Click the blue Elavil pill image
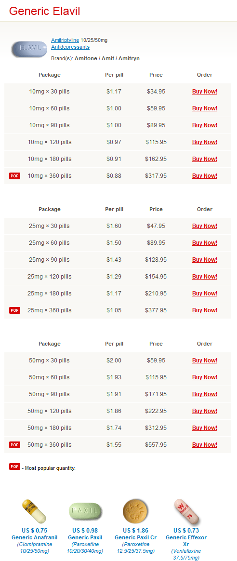The height and width of the screenshot is (561, 237). tap(29, 49)
